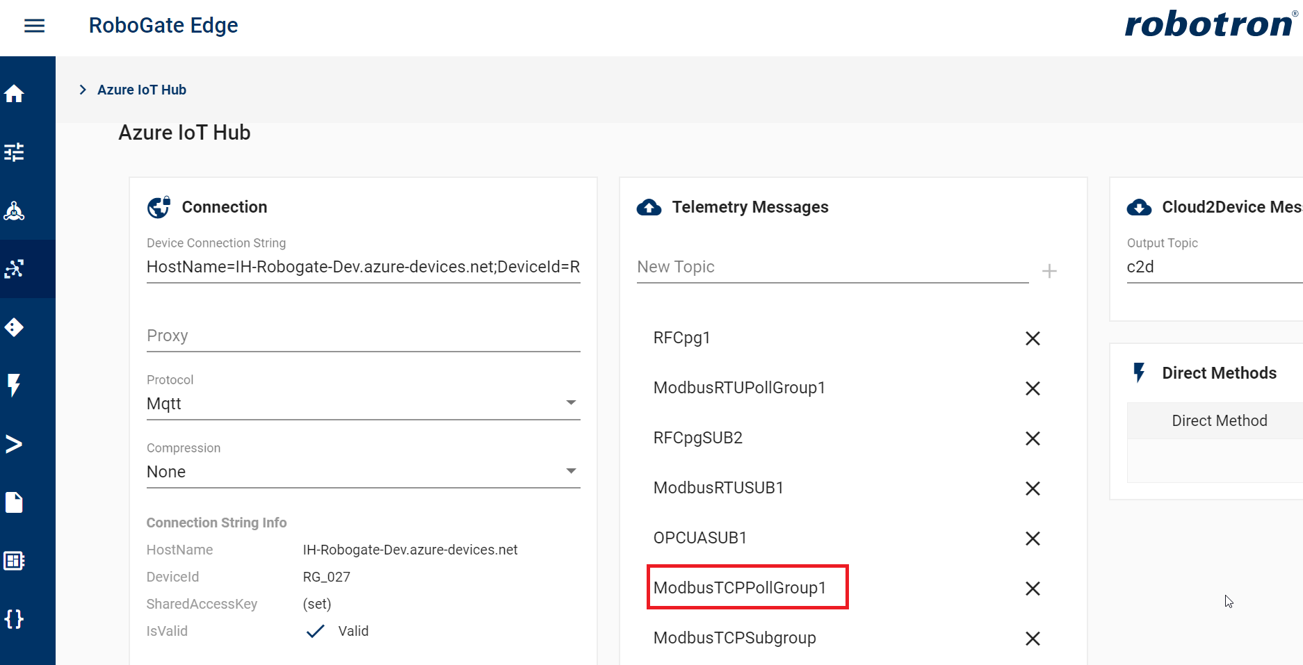Click the Device Connection String field

(x=363, y=267)
